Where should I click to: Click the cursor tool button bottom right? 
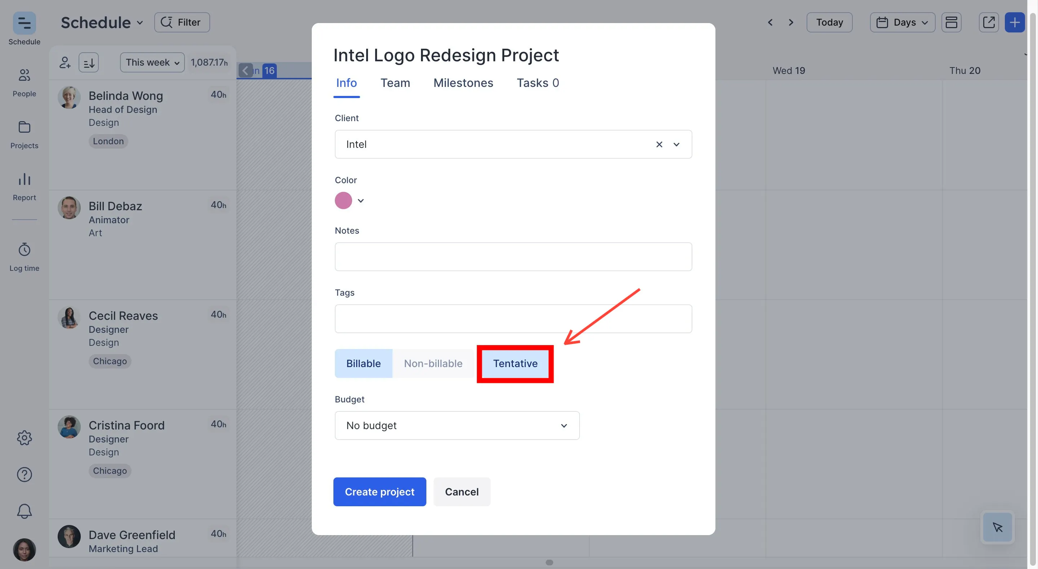pyautogui.click(x=998, y=527)
